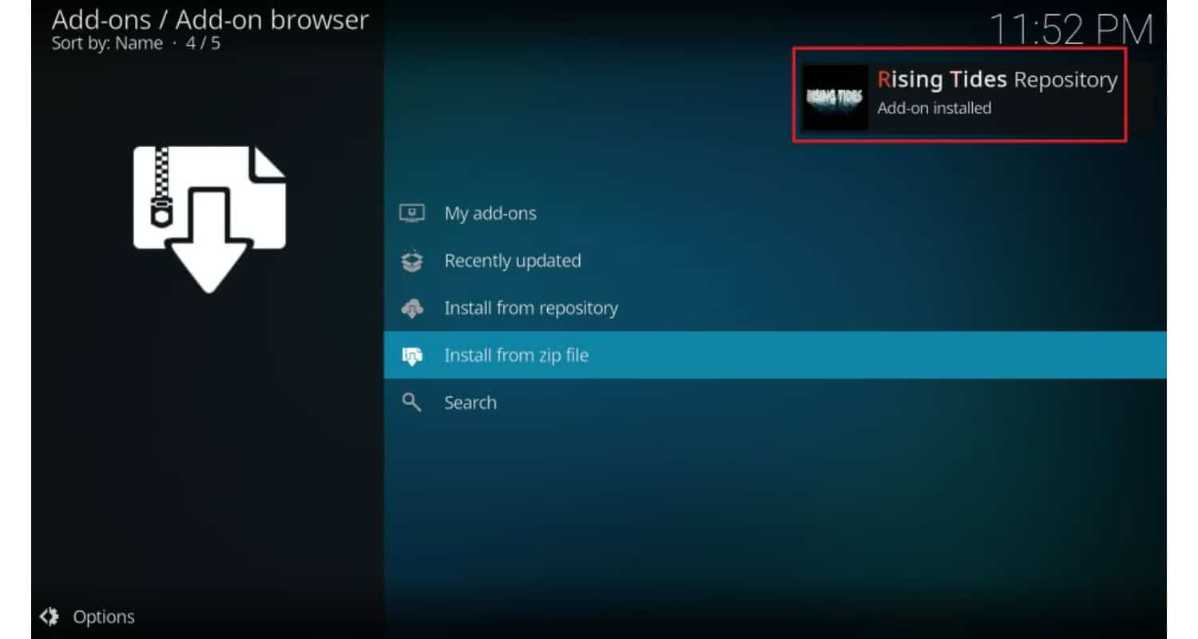Click the Options gear icon
1198x639 pixels.
pos(50,617)
